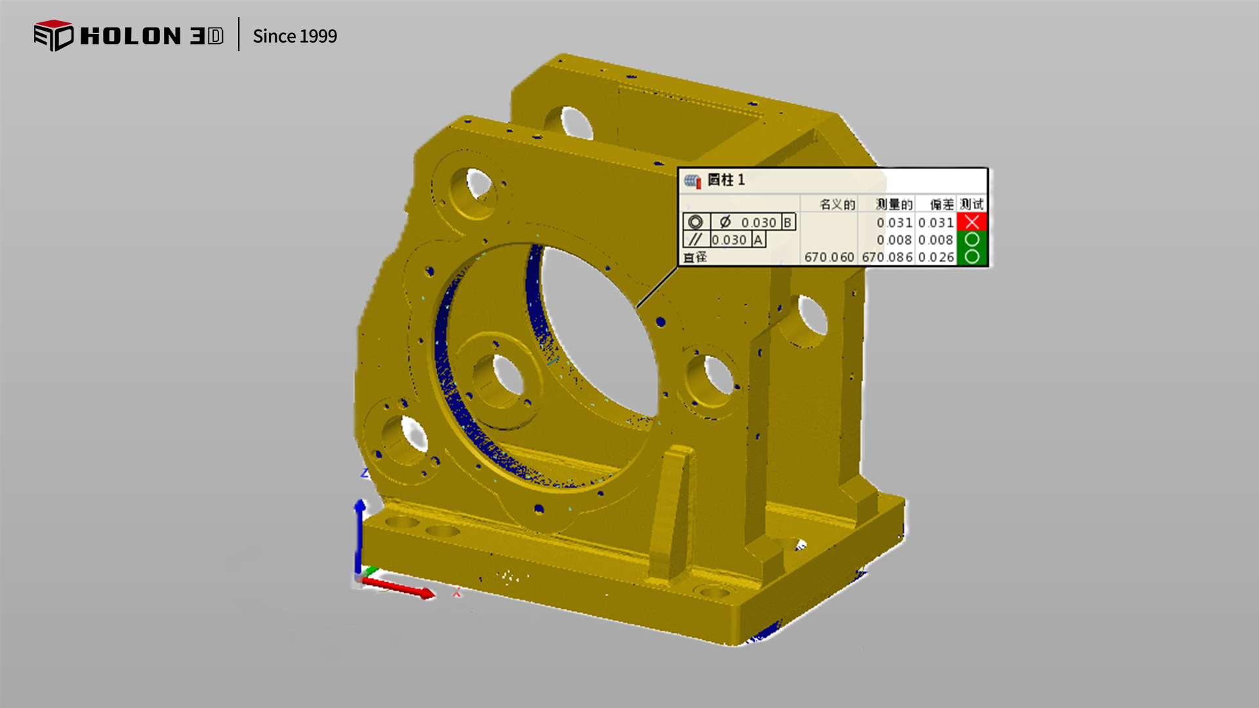Viewport: 1259px width, 708px height.
Task: Click the 偏差 column header
Action: 942,205
